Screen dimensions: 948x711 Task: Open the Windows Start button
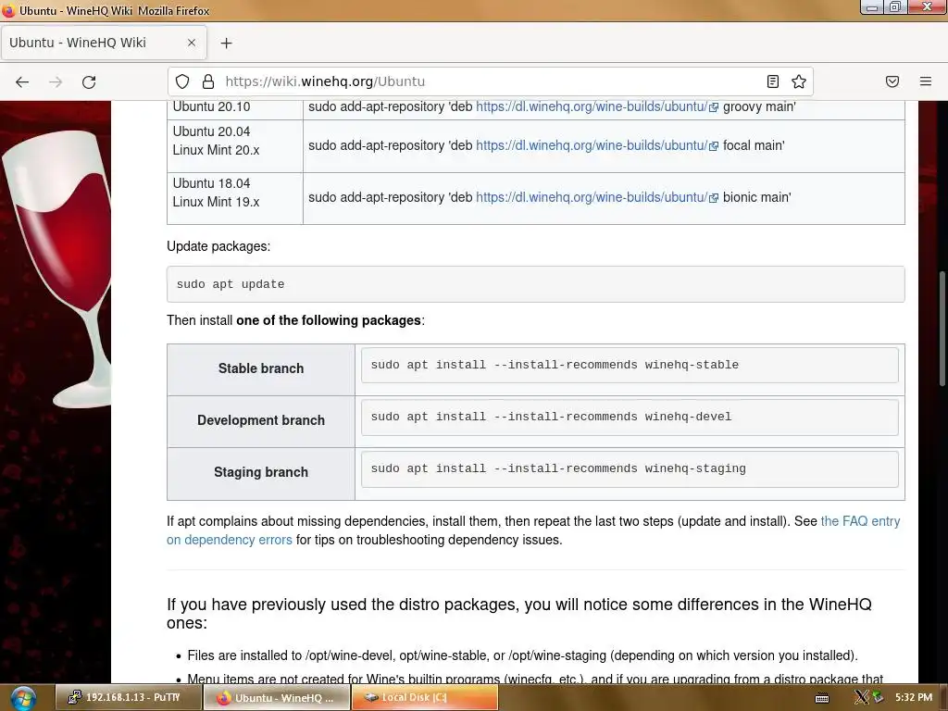point(23,698)
